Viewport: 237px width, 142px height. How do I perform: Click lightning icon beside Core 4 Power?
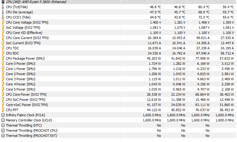point(3,84)
